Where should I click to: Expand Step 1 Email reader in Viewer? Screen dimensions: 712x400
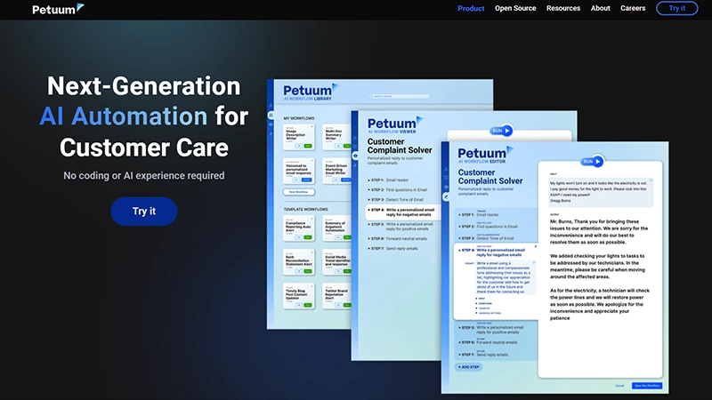389,180
